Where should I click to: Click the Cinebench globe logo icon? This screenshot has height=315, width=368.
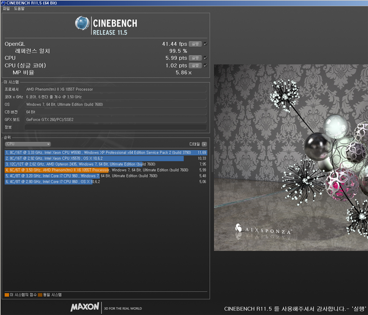pos(82,23)
